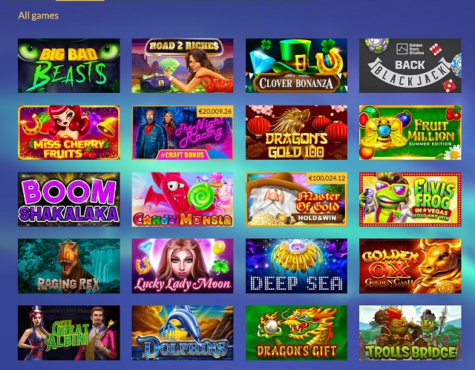Screen dimensions: 475x370
Task: Select the Clover Bonanza game tile
Action: click(x=296, y=65)
